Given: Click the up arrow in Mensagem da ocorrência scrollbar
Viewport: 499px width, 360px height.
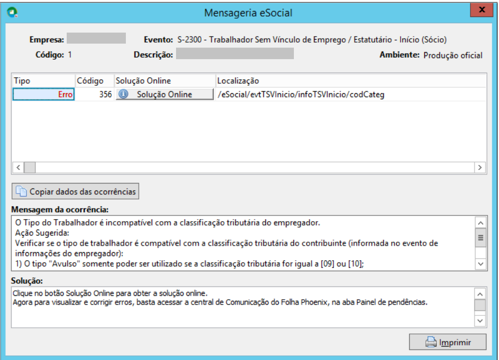Looking at the screenshot, I should [x=480, y=223].
